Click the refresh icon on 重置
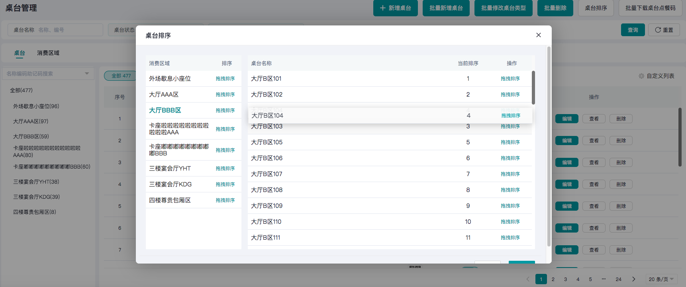The image size is (686, 287). point(658,30)
